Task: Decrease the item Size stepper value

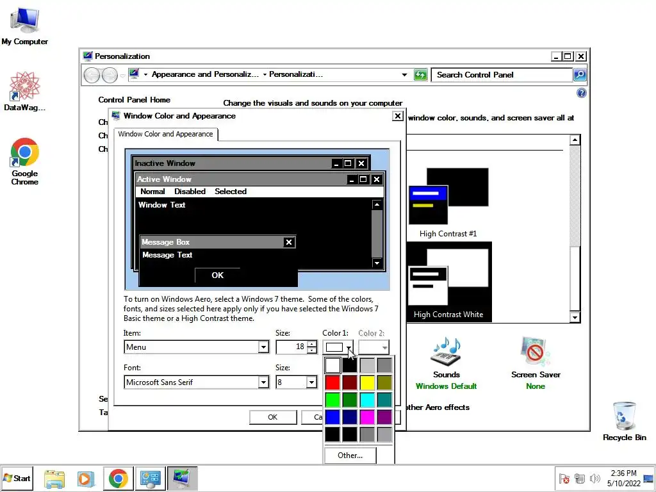Action: (x=312, y=350)
